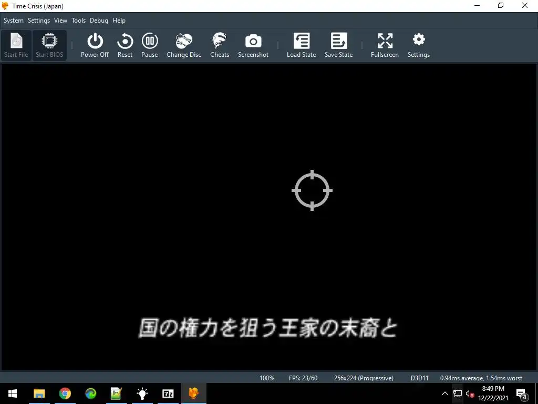Launch Microsoft Edge from the taskbar
Viewport: 538px width, 404px height.
click(x=90, y=393)
